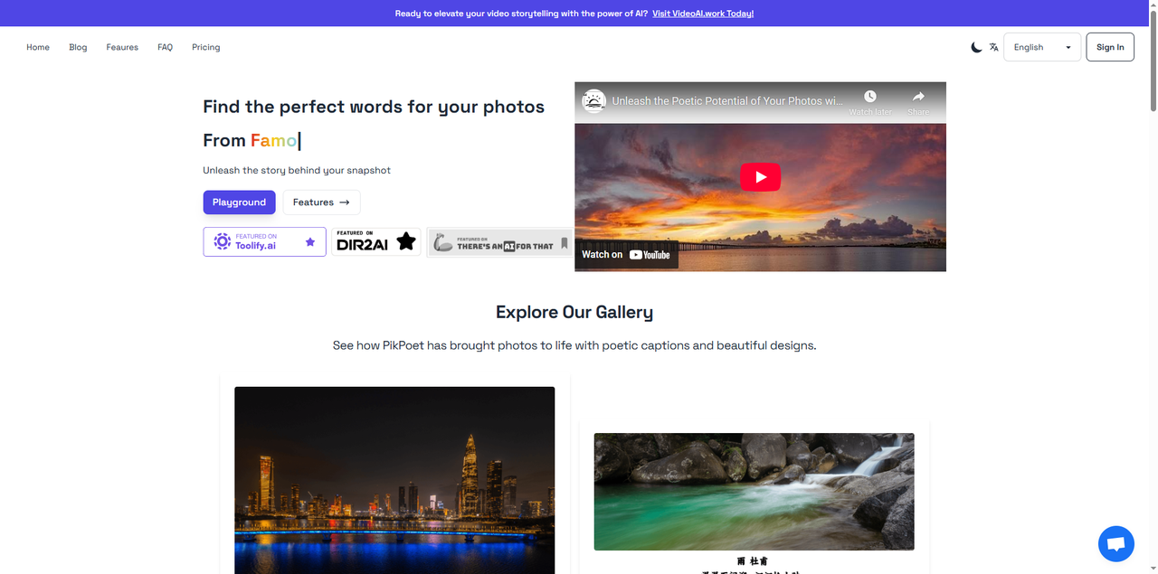Toggle dark mode with the moon icon
The image size is (1158, 574).
[976, 47]
